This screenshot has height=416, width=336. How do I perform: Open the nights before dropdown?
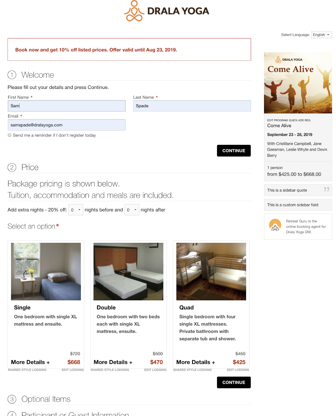(x=76, y=210)
